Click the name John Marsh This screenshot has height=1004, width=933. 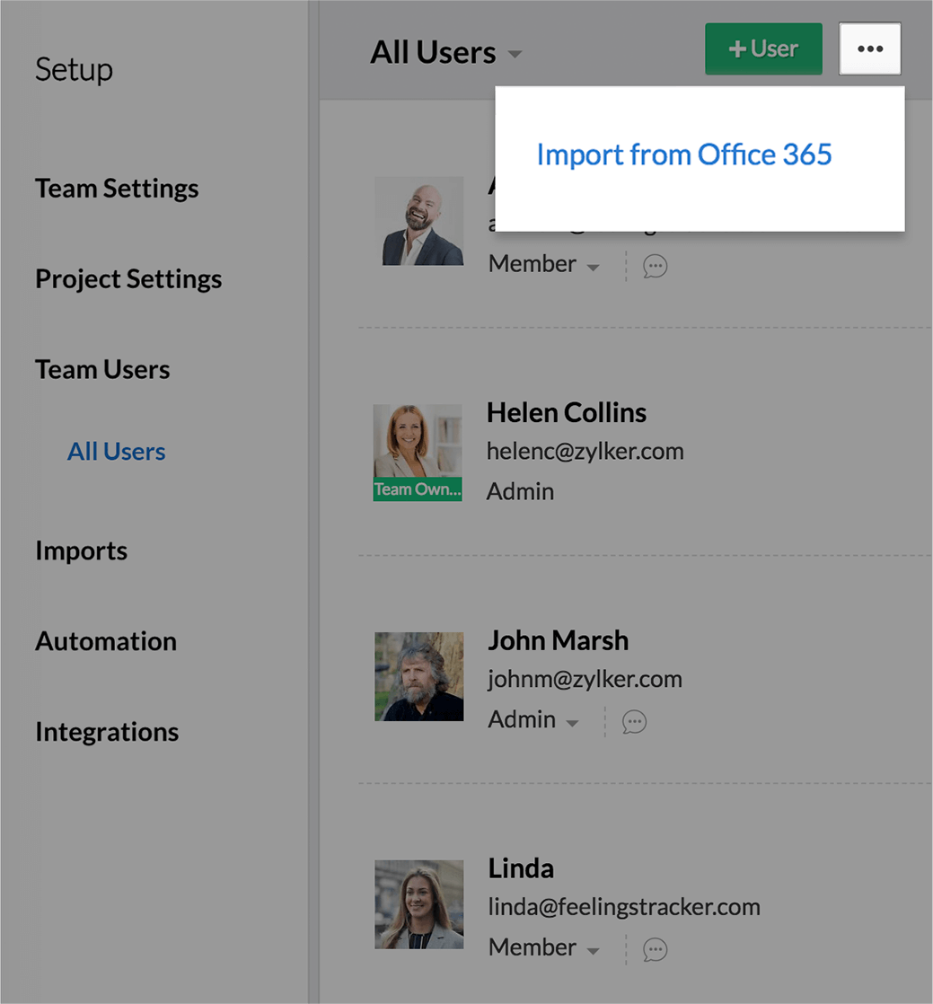[559, 641]
